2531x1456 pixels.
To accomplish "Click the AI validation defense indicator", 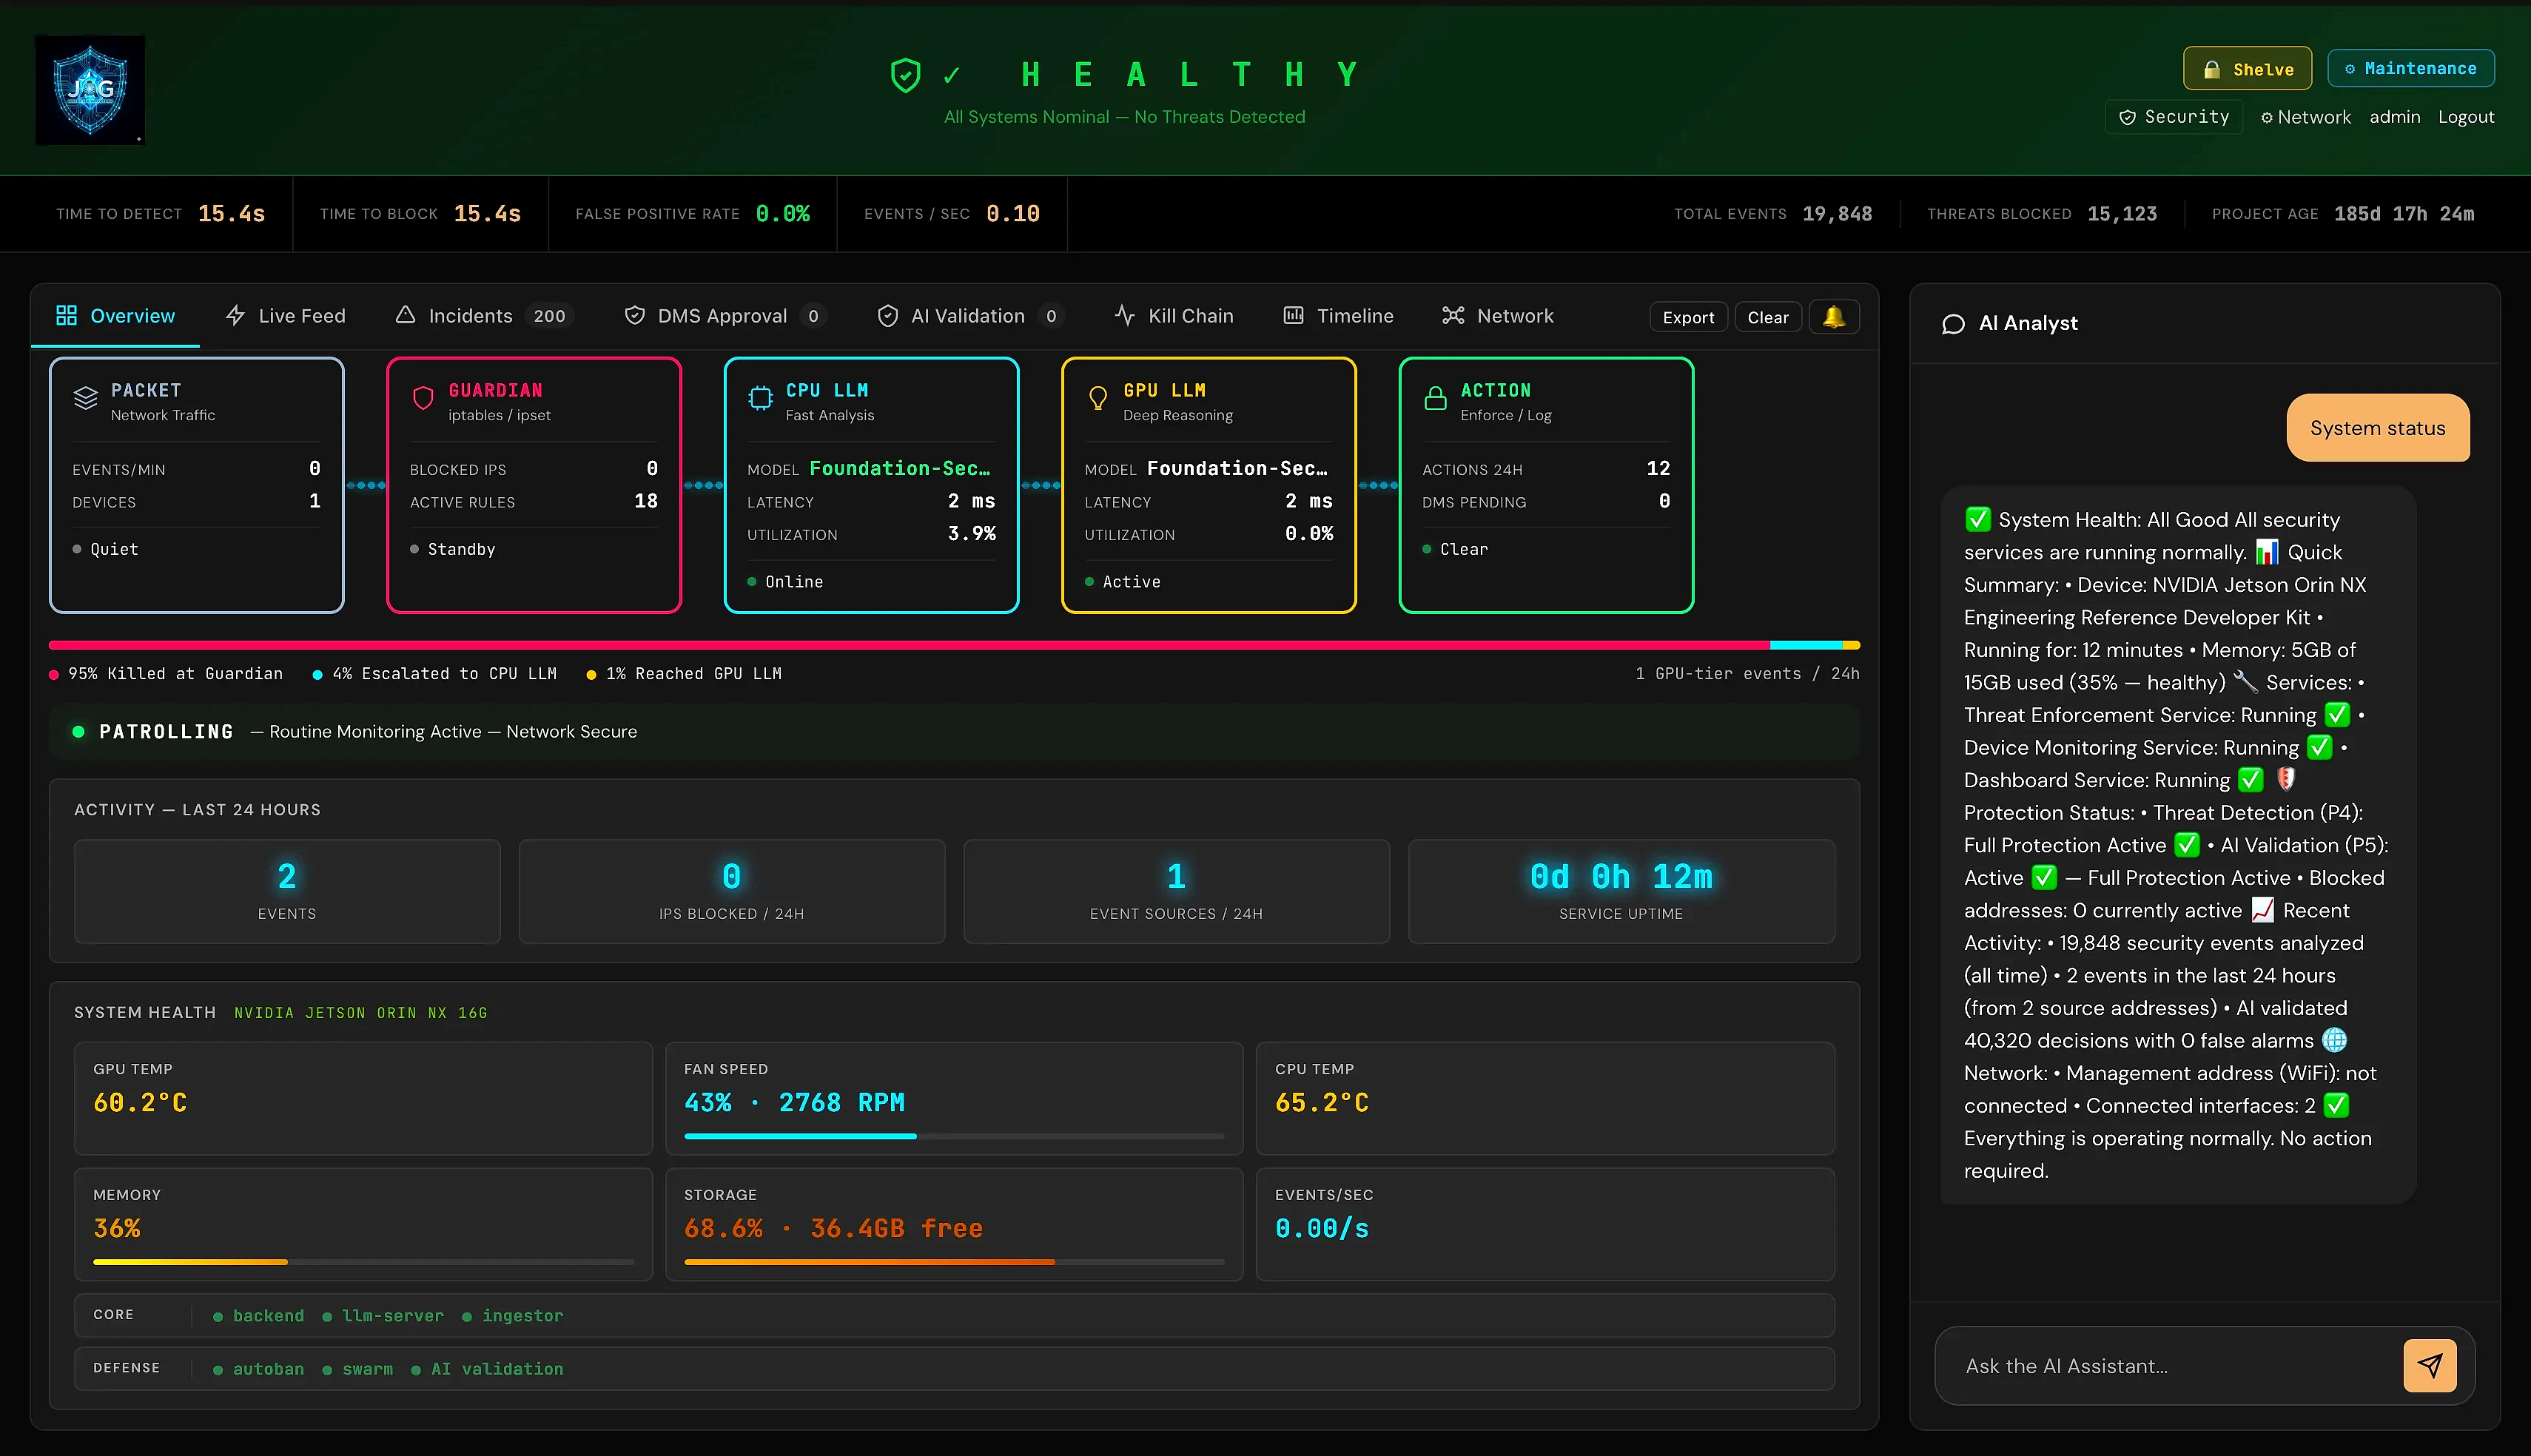I will (487, 1369).
